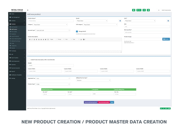Open the Unit dropdown

click(x=140, y=21)
